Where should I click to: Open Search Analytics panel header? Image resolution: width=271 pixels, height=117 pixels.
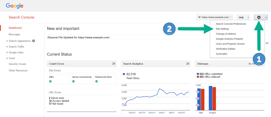click(x=156, y=64)
